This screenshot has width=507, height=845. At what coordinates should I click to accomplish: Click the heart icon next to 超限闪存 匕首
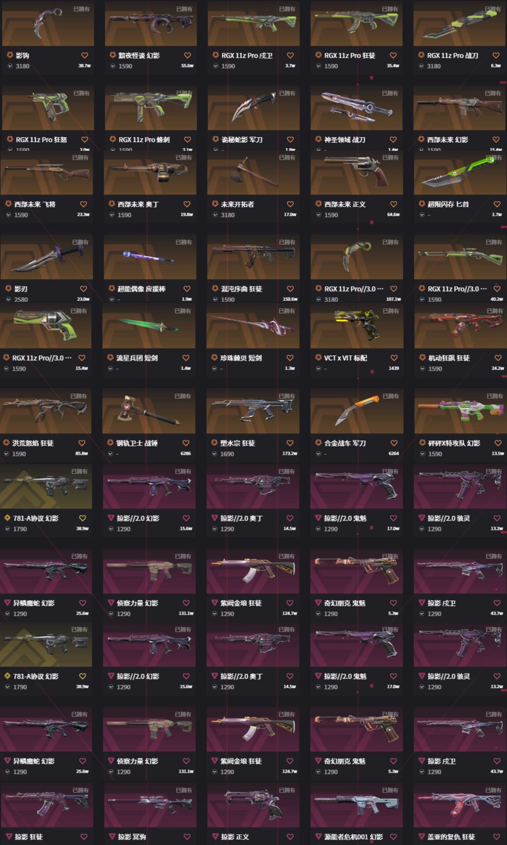[x=497, y=204]
